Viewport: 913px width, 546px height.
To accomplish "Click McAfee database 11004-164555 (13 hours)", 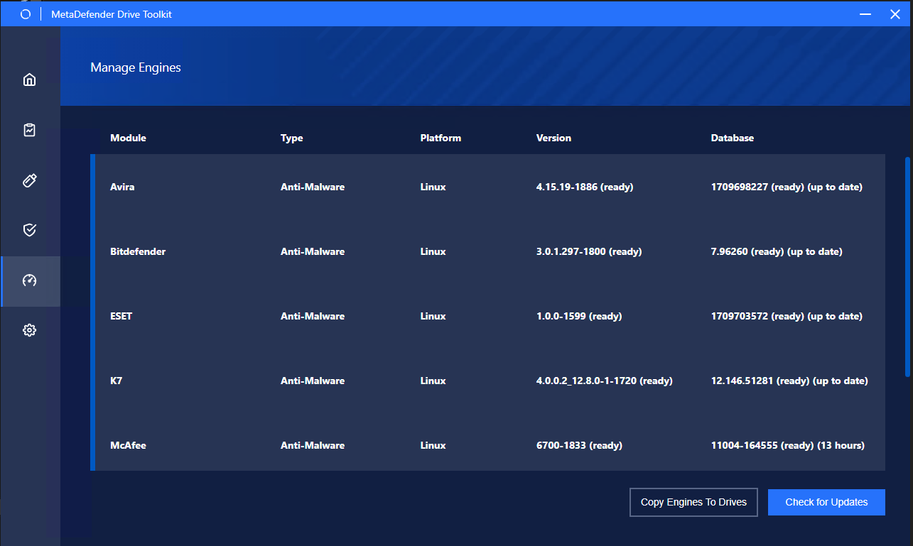I will tap(787, 446).
